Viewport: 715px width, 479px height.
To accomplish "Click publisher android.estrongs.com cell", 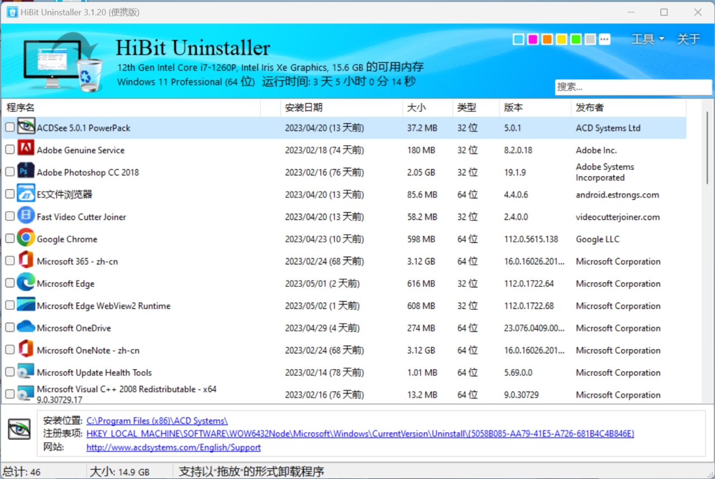I will (617, 195).
